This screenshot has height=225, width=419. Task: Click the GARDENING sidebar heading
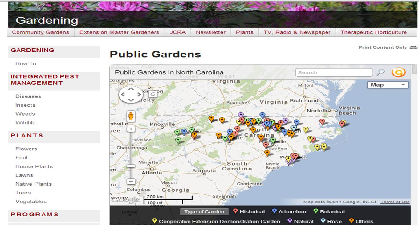[x=32, y=50]
